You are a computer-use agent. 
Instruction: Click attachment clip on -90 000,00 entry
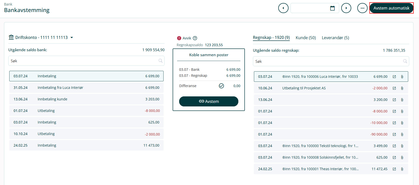coord(402,134)
